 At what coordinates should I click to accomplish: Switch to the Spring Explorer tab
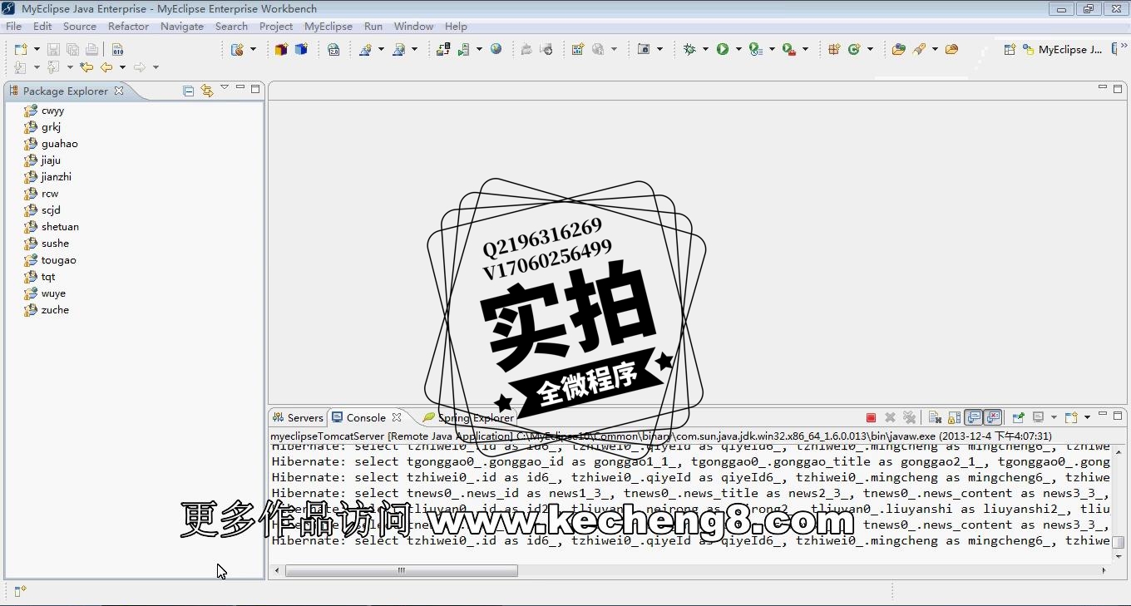click(x=468, y=417)
